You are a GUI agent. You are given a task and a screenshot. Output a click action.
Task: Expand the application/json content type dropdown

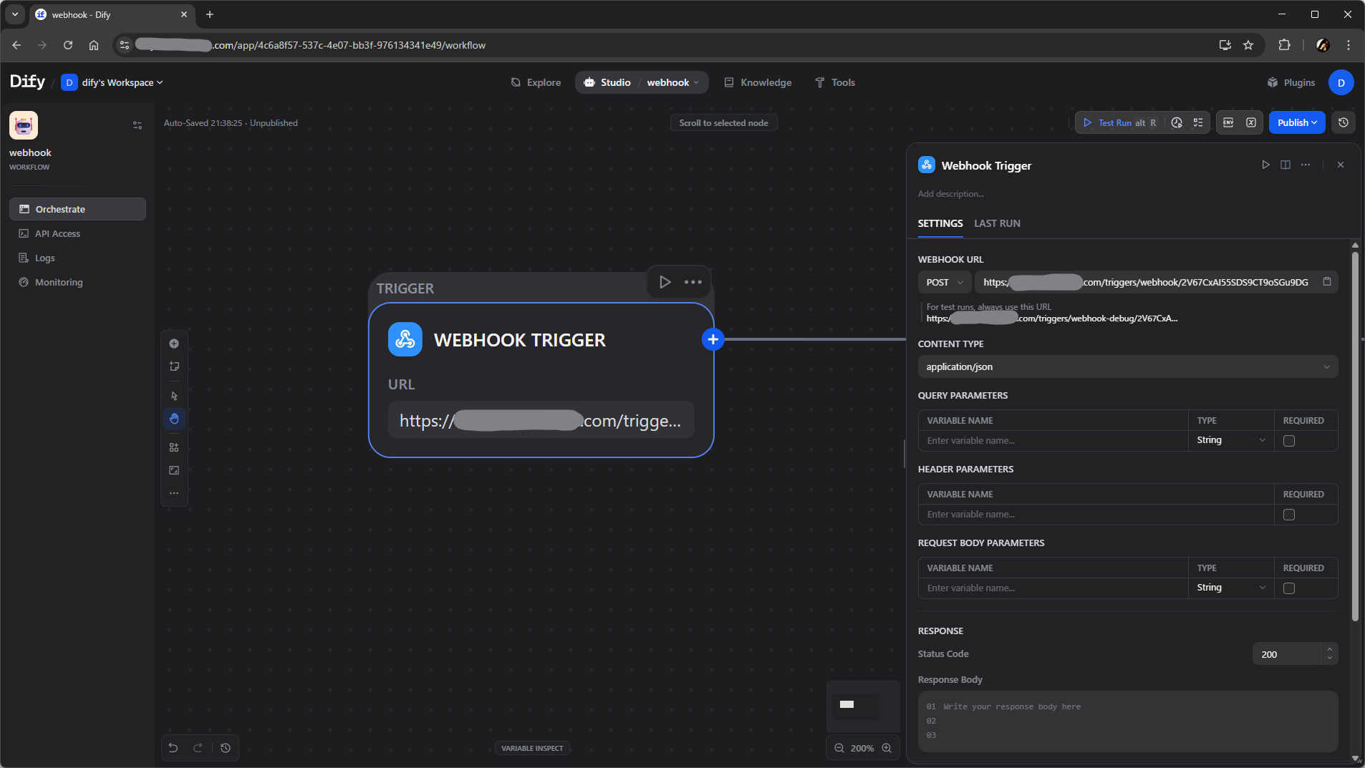[1127, 366]
